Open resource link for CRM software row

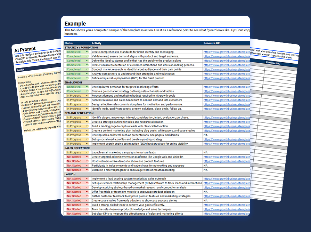point(227,183)
